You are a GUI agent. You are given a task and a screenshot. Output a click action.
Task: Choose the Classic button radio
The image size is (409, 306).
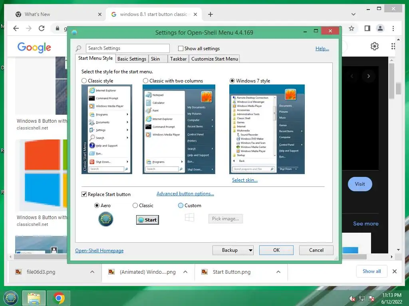135,206
